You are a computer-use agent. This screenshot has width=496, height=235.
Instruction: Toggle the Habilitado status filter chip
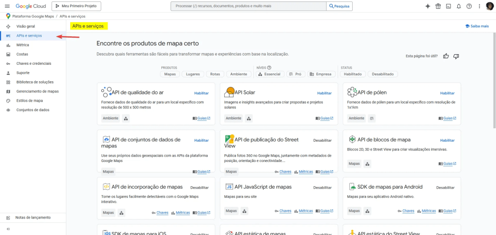click(352, 74)
